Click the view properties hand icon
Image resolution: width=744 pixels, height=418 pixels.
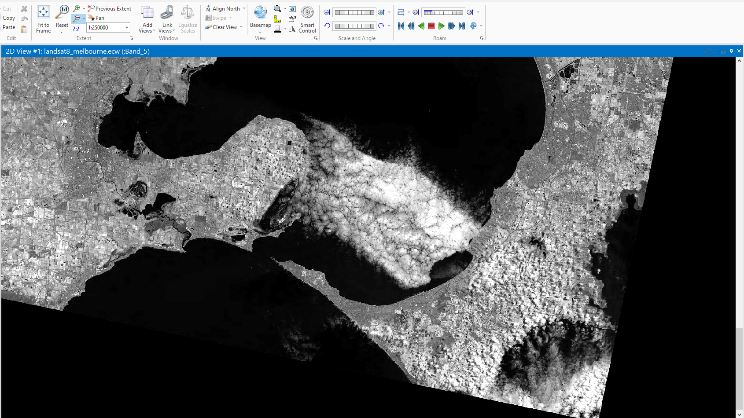[x=292, y=19]
